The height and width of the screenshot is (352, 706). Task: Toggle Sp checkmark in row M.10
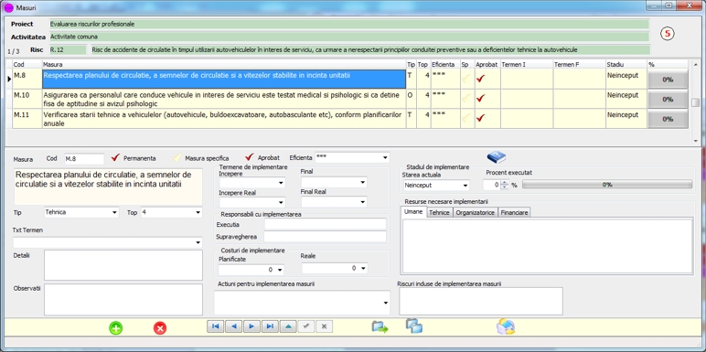coord(467,98)
